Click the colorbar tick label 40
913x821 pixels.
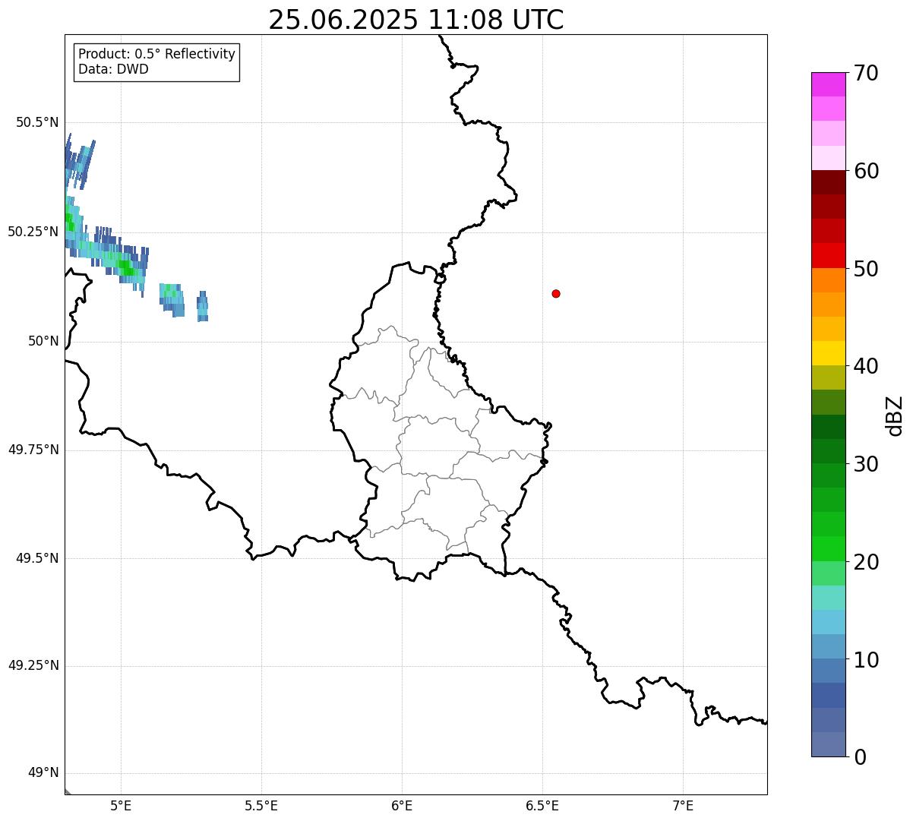[x=866, y=366]
